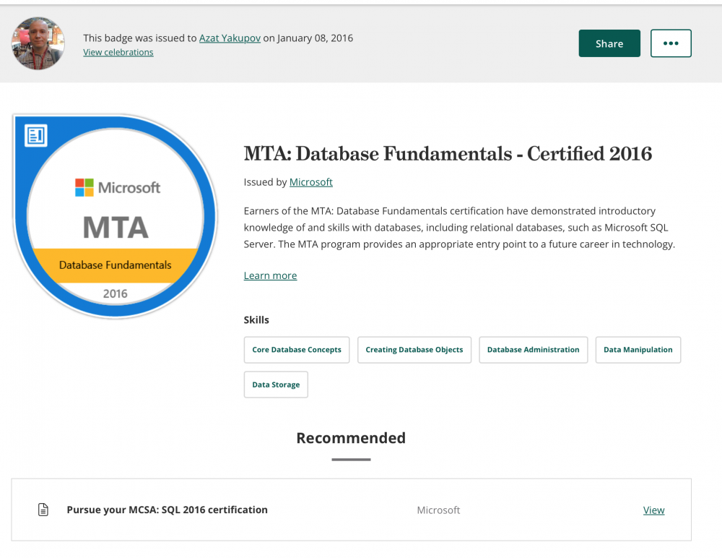Click the certification icon on badge corner
The image size is (722, 558).
pyautogui.click(x=35, y=135)
